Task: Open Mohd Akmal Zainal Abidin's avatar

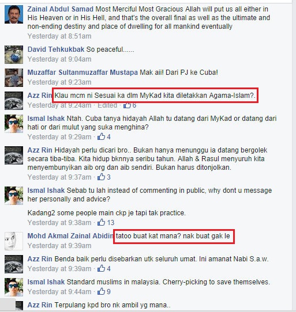Action: coord(14,241)
